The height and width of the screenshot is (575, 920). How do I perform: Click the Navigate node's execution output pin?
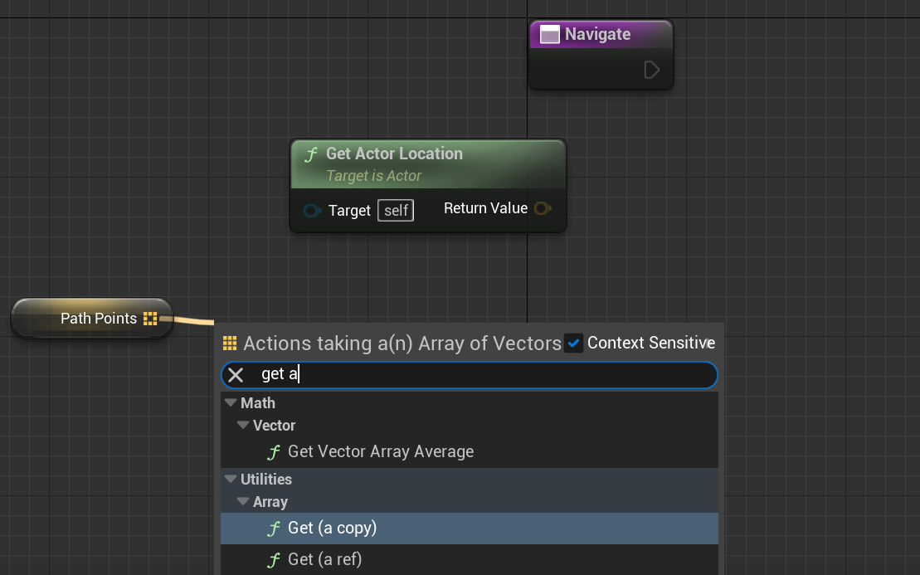pos(652,70)
